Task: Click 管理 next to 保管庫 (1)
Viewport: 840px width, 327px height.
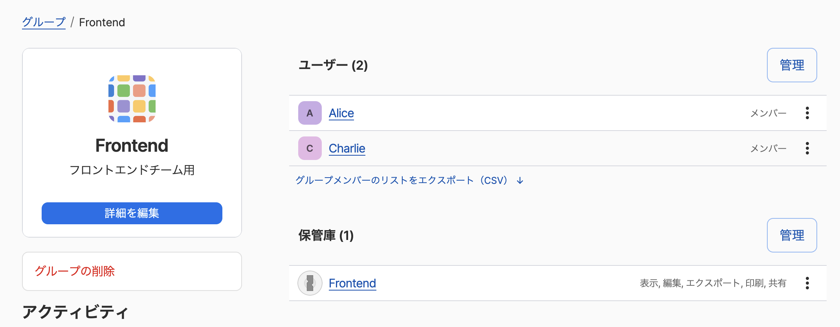Action: [x=792, y=235]
